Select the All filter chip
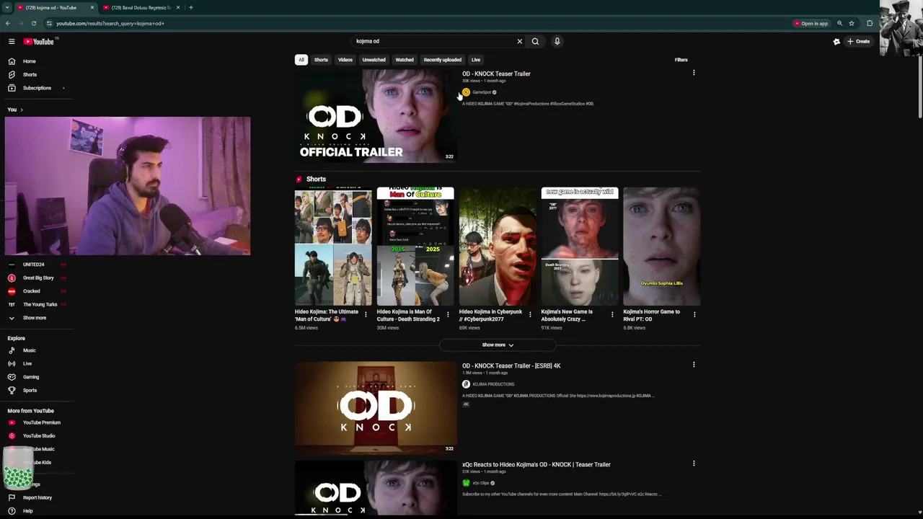This screenshot has height=519, width=923. [301, 60]
